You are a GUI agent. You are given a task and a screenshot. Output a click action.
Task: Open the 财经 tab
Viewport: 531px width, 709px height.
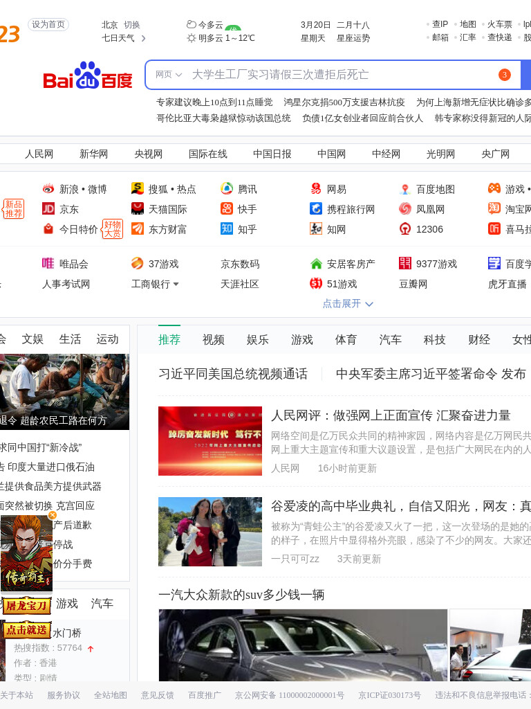(479, 339)
